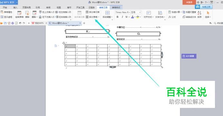Click the save icon in quick toolbar
The height and width of the screenshot is (116, 223).
point(5,23)
